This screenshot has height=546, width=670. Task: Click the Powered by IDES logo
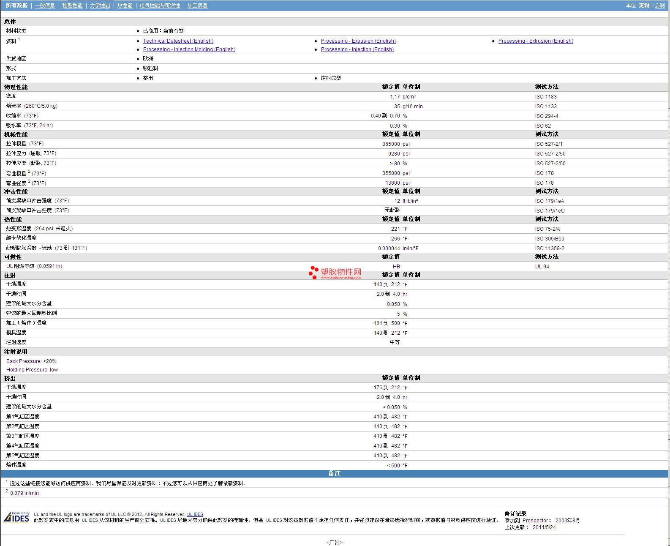click(x=17, y=517)
